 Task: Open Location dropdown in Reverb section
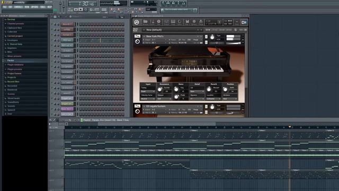(x=213, y=99)
